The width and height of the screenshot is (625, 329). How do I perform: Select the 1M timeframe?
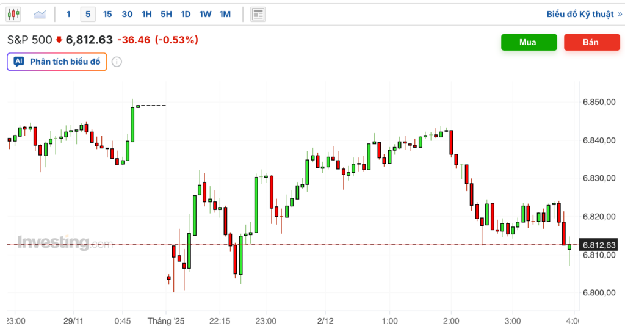(225, 13)
